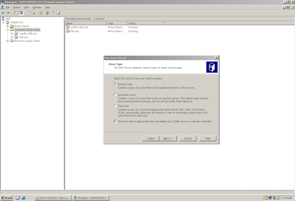Click the Event Viewer icon in tree
Image resolution: width=295 pixels, height=201 pixels.
coord(12,26)
